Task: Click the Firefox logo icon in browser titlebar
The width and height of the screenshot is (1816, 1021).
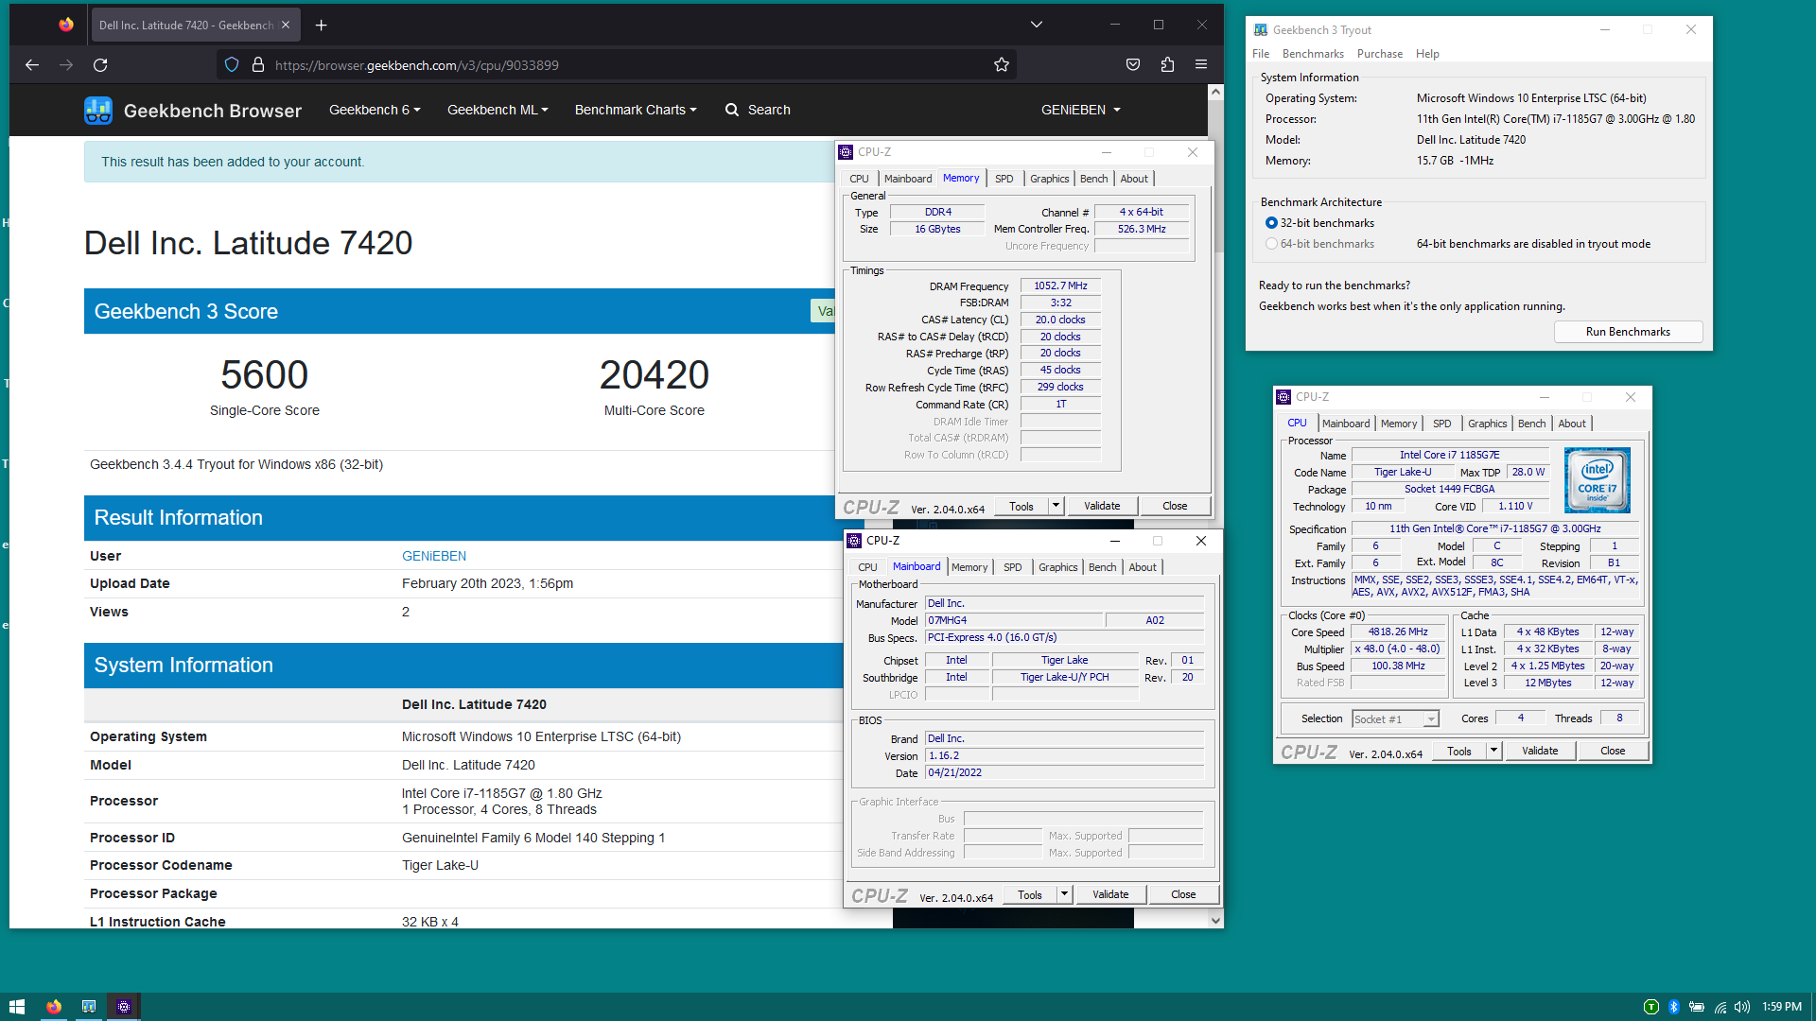Action: (x=65, y=25)
